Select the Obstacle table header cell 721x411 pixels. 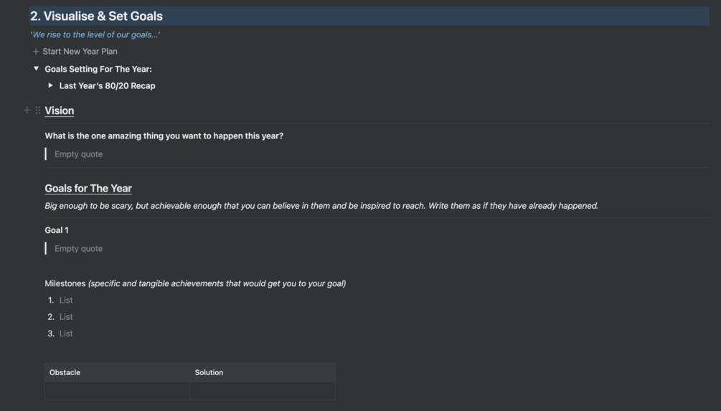117,372
